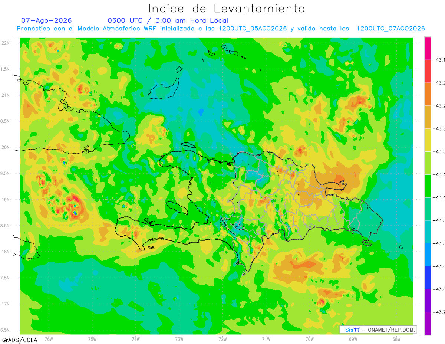
Task: Click the '-43.7' color bar value
Action: click(440, 312)
